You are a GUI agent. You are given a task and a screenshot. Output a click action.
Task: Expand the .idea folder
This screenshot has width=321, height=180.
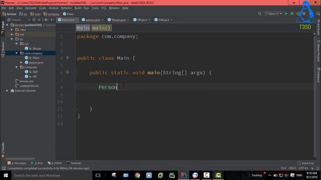(12, 29)
